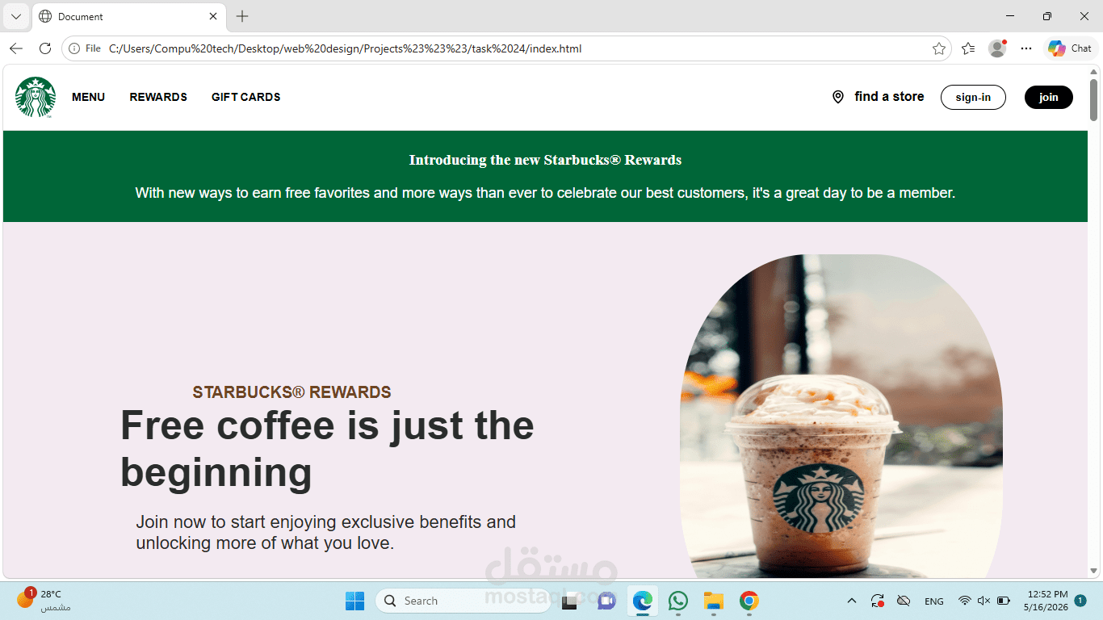
Task: Open the REWARDS navigation link
Action: 158,97
